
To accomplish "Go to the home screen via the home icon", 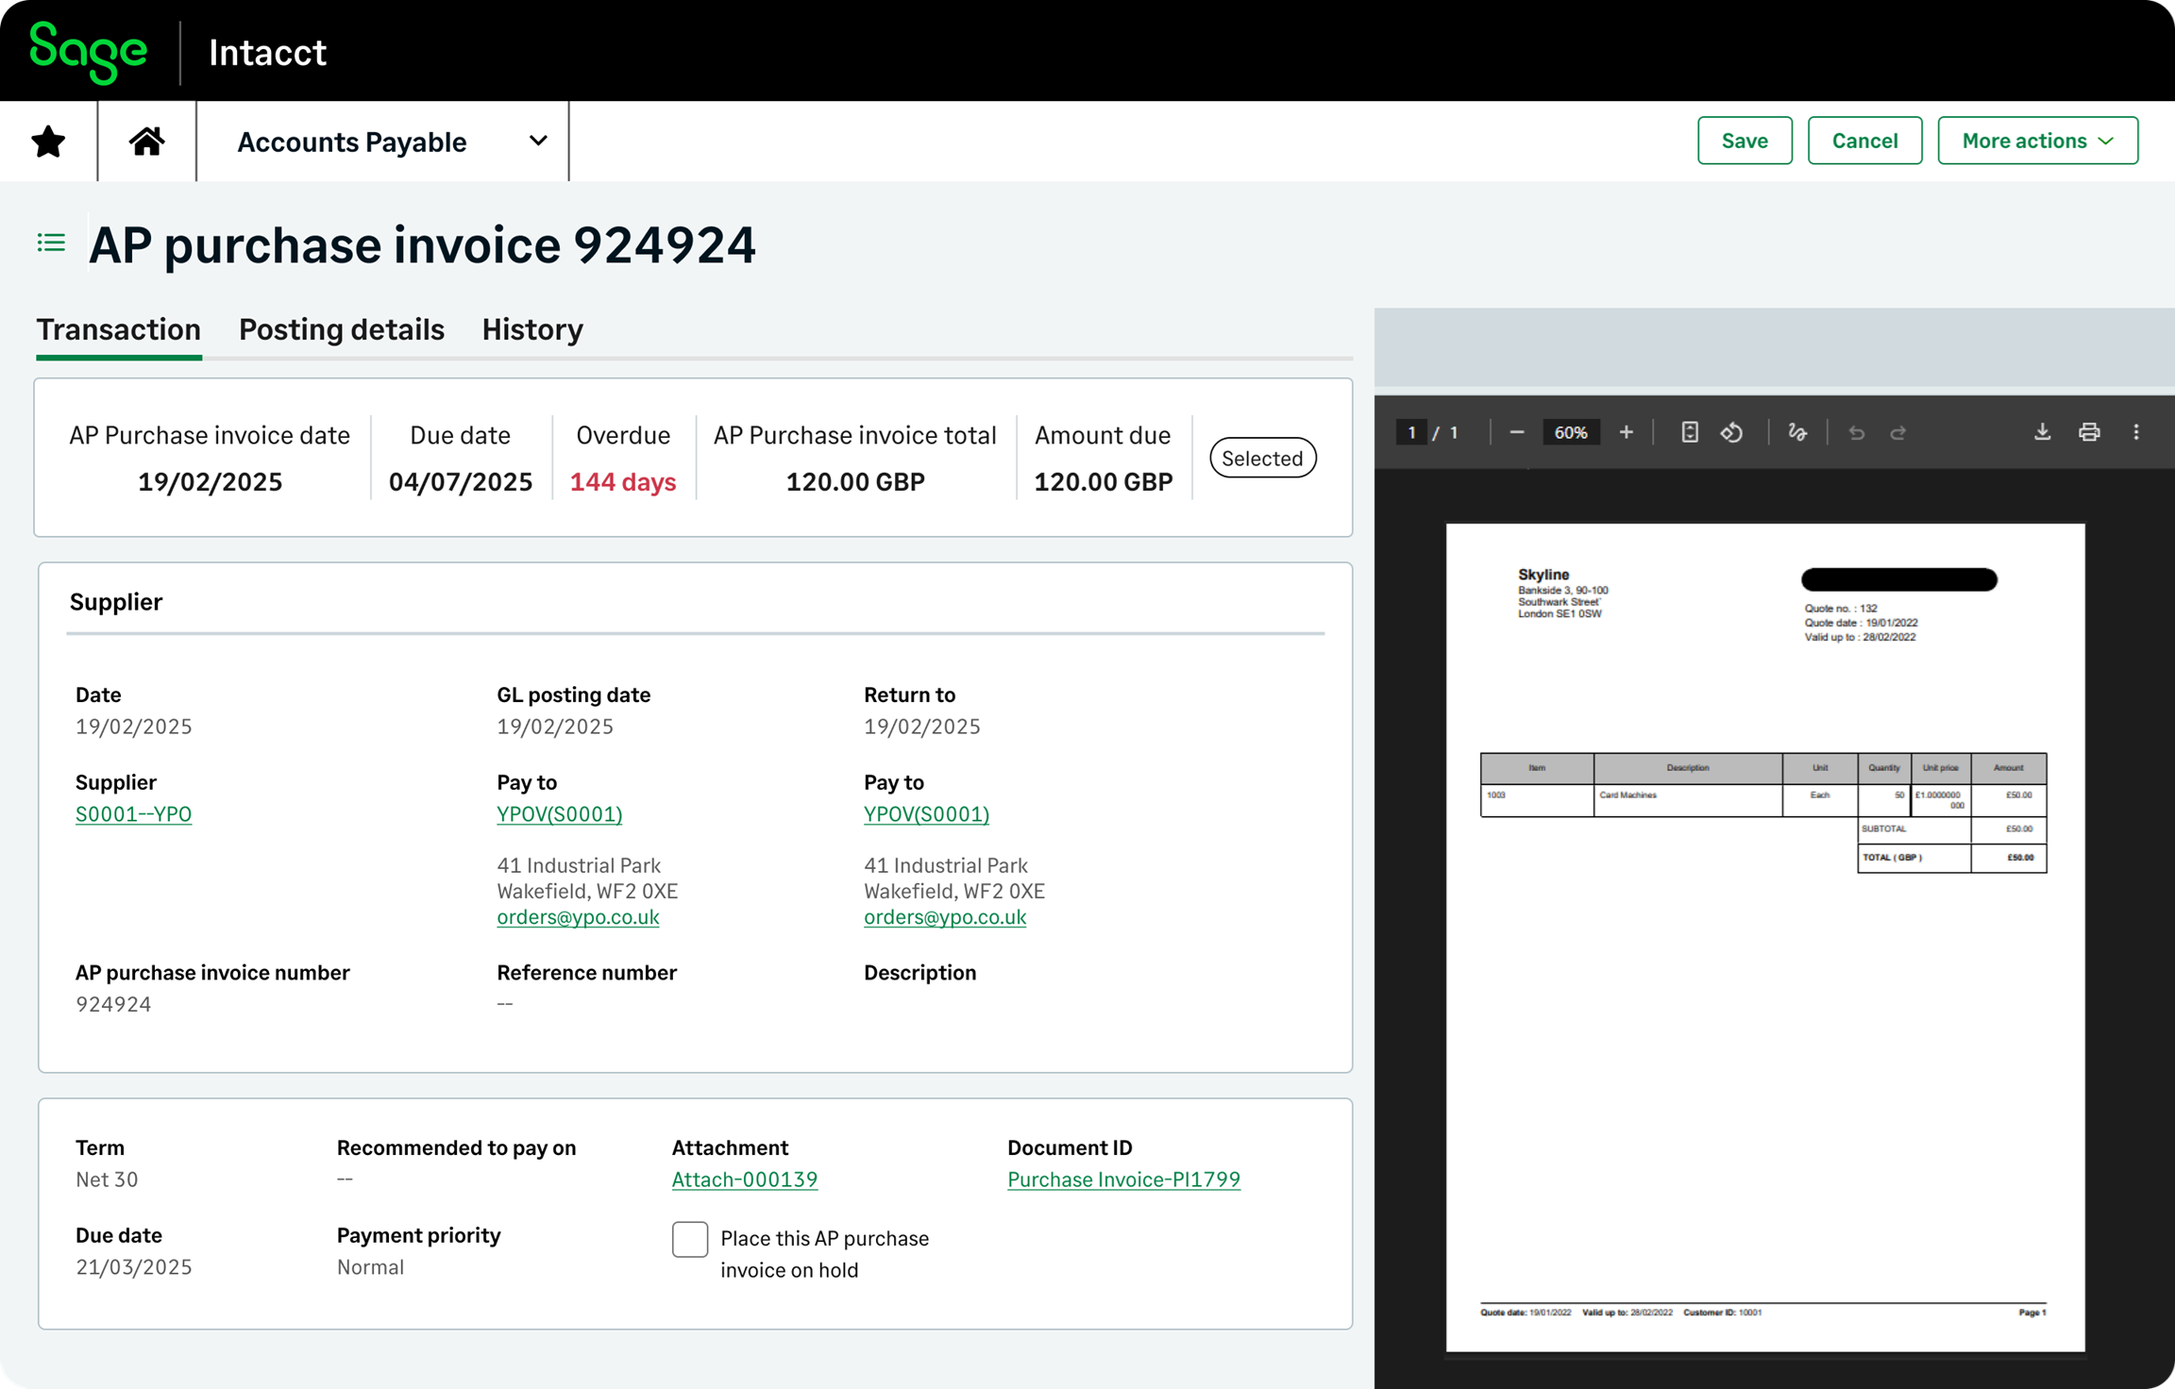I will point(145,141).
